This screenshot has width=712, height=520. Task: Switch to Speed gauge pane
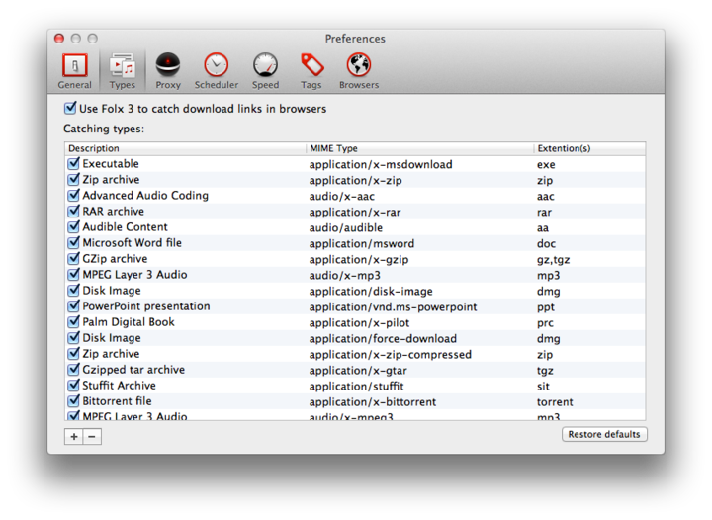pos(265,69)
